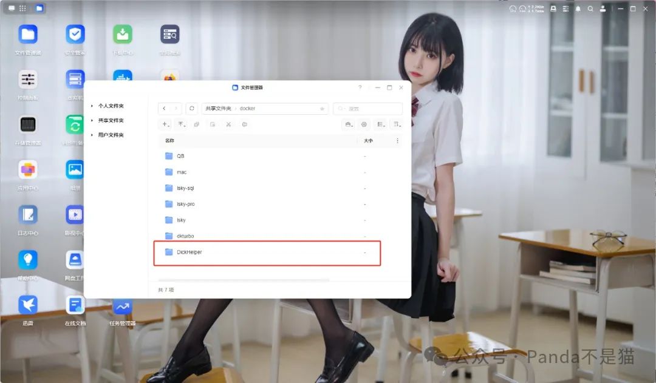Image resolution: width=656 pixels, height=383 pixels.
Task: Click the horizontal scrollbar under file list
Action: 244,280
